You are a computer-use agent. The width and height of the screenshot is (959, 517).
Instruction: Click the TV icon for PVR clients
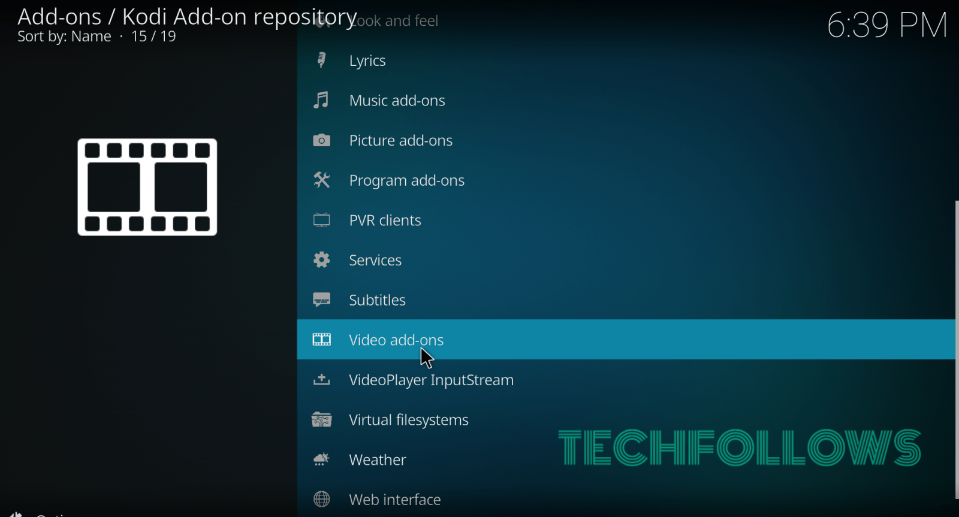[x=322, y=220]
